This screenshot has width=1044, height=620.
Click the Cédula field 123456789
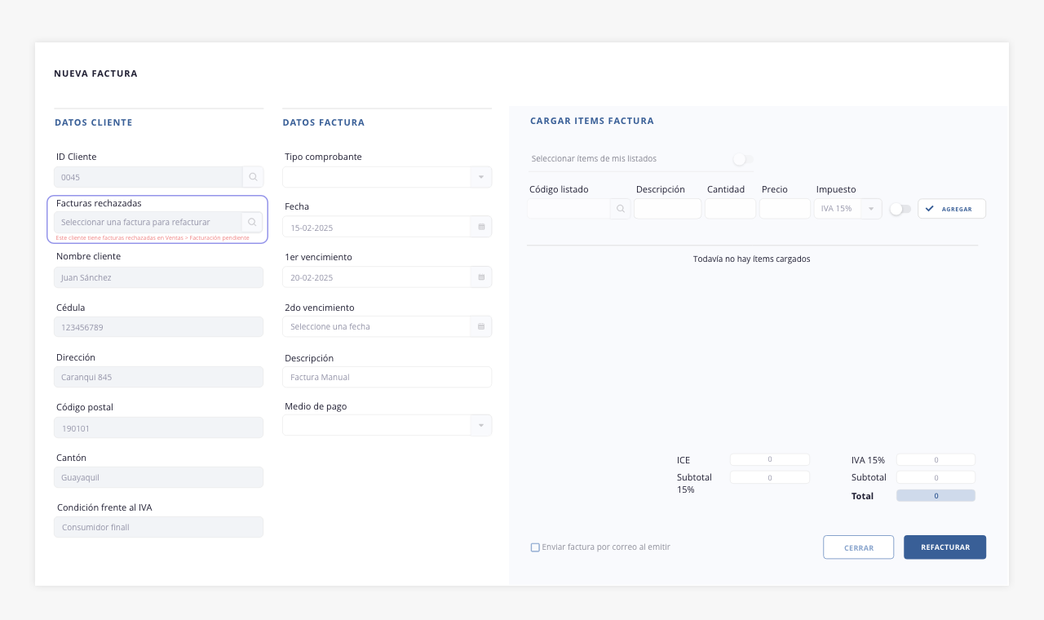coord(159,327)
